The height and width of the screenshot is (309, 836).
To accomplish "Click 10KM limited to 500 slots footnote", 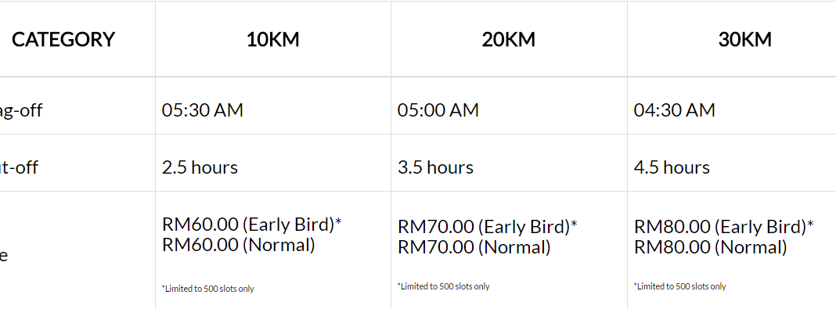I will (208, 289).
